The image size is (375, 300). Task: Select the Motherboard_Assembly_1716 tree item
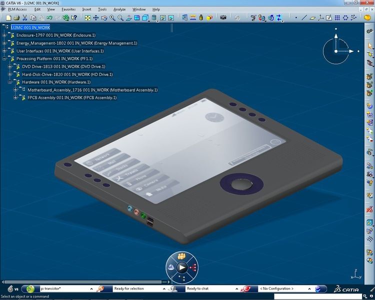tap(92, 90)
